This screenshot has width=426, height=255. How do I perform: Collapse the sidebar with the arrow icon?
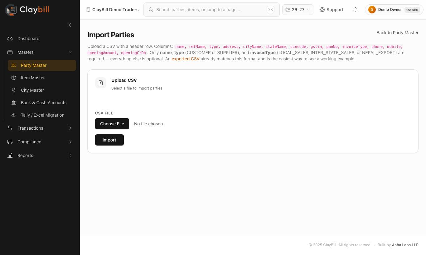click(70, 25)
